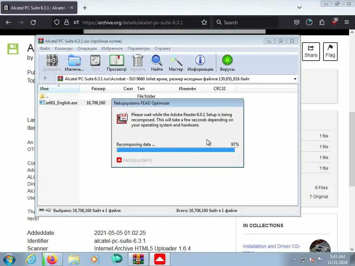This screenshot has width=355, height=266.
Task: Click the volume speaker tray icon
Action: click(312, 260)
